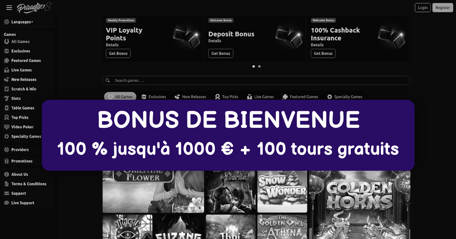Viewport: 456px width, 239px height.
Task: Click the Video Poker icon in sidebar
Action: (x=6, y=127)
